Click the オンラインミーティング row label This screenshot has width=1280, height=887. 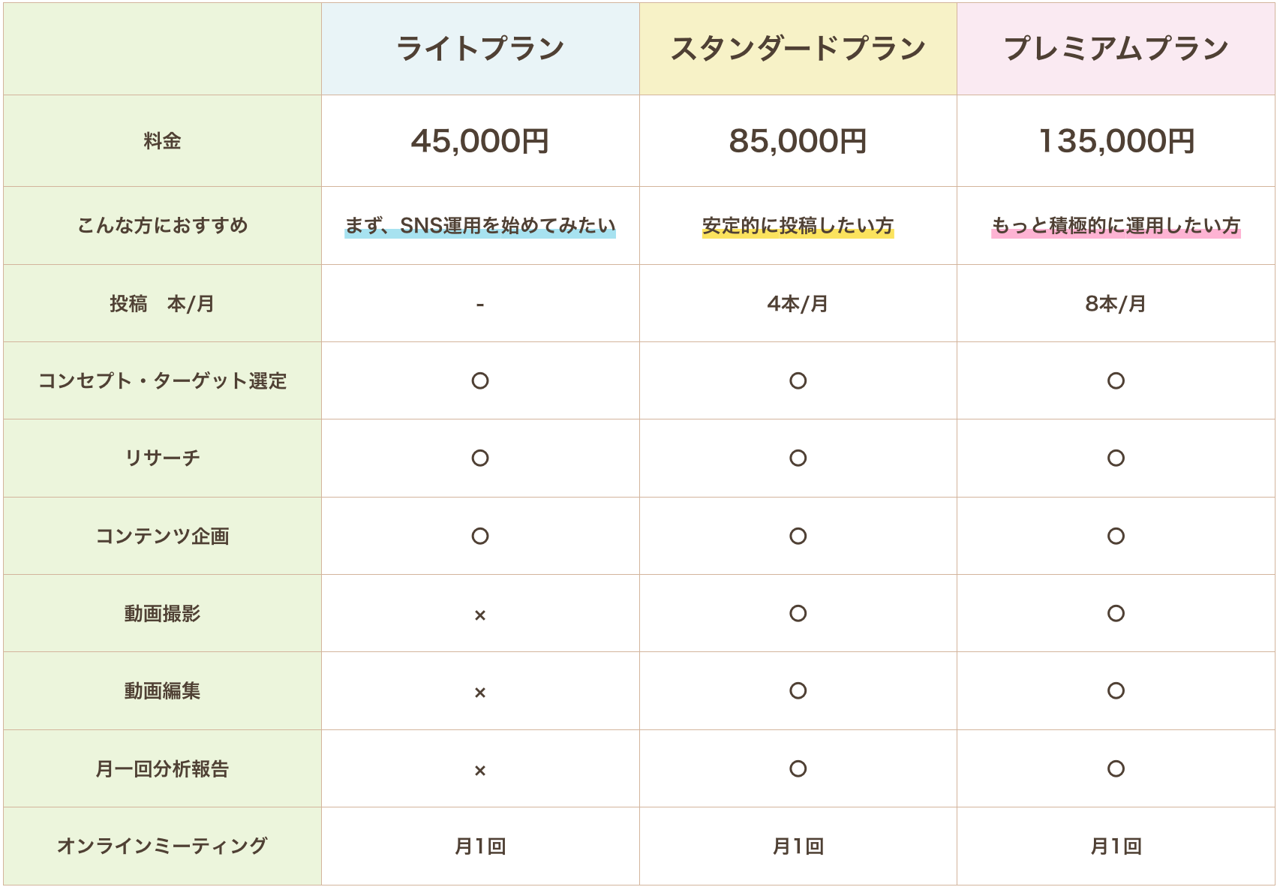point(162,846)
